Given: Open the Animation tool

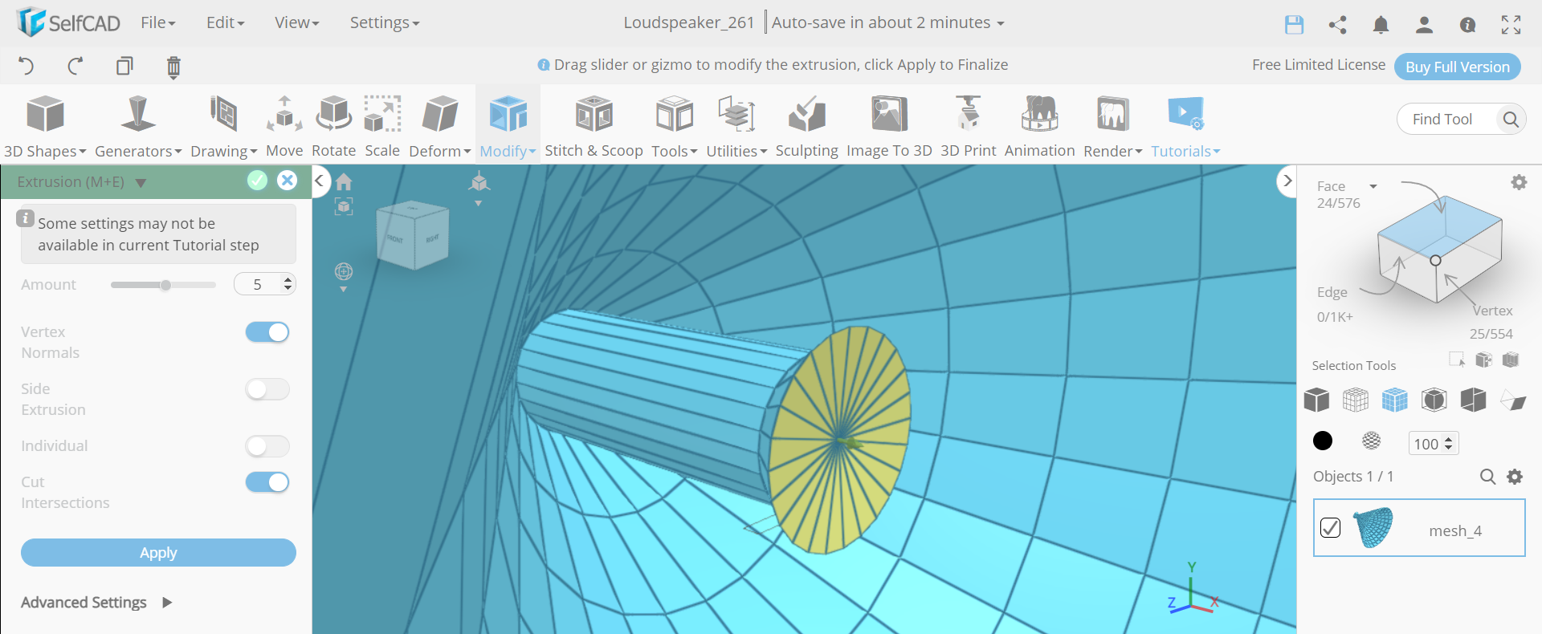Looking at the screenshot, I should pyautogui.click(x=1039, y=126).
